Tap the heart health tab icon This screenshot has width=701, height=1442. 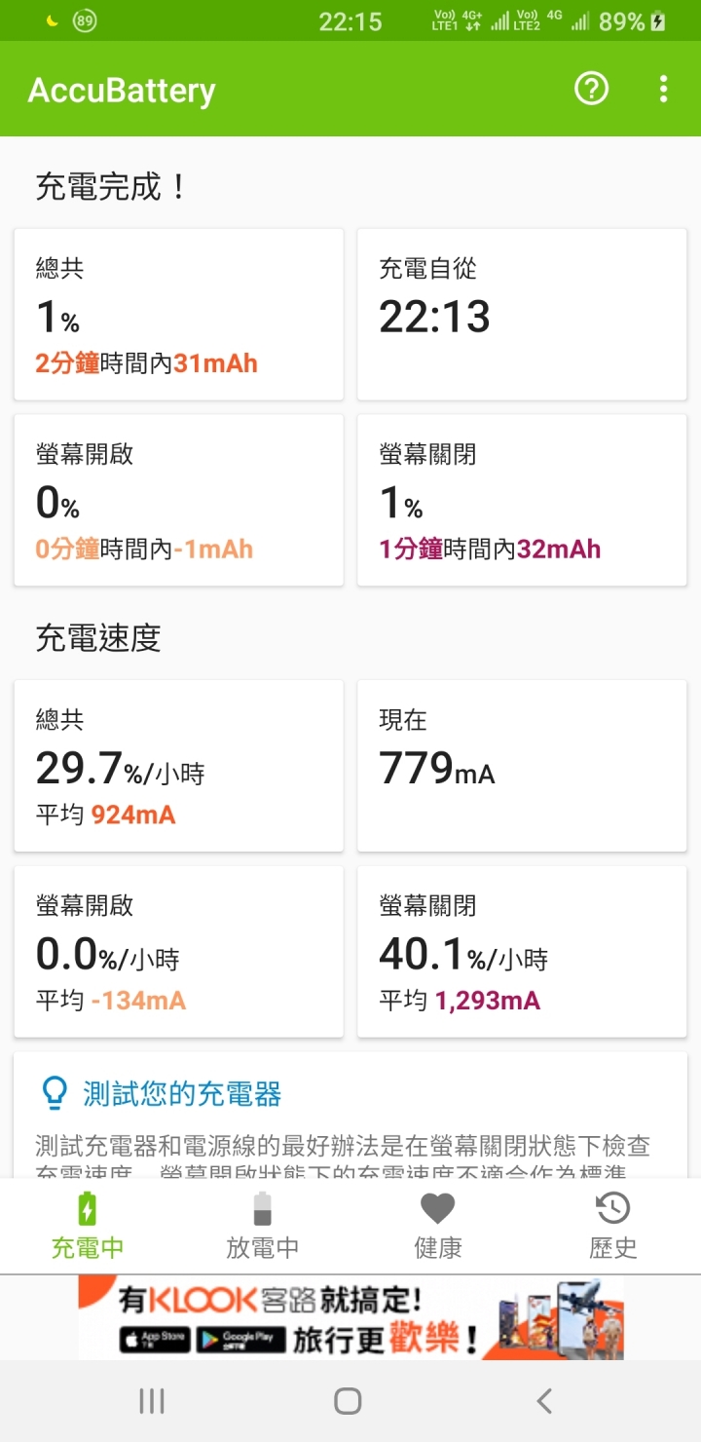438,1209
